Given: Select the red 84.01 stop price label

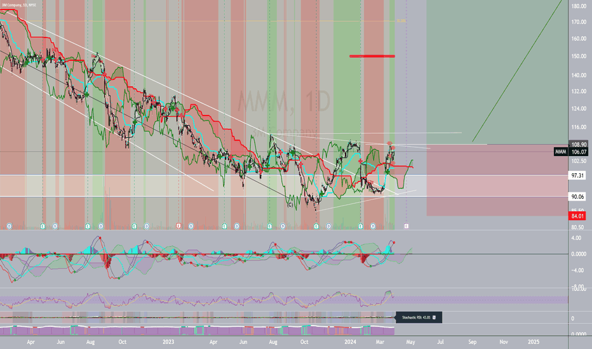Looking at the screenshot, I should [x=577, y=216].
